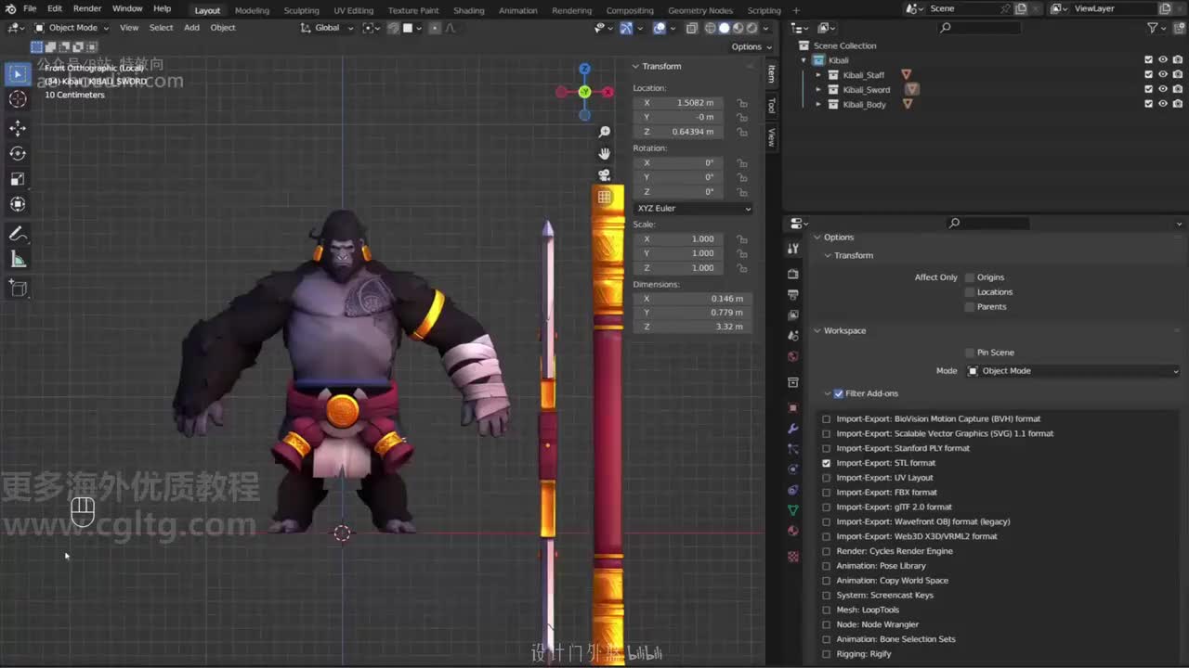Collapse the Workspace section
1189x668 pixels.
[818, 331]
